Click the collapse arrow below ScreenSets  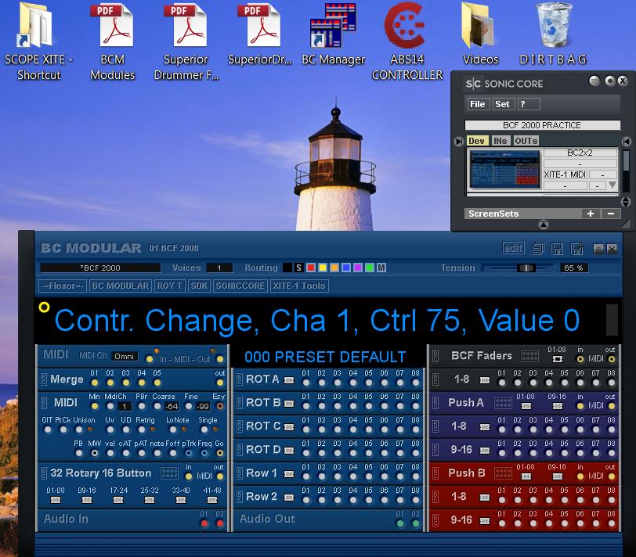click(544, 225)
